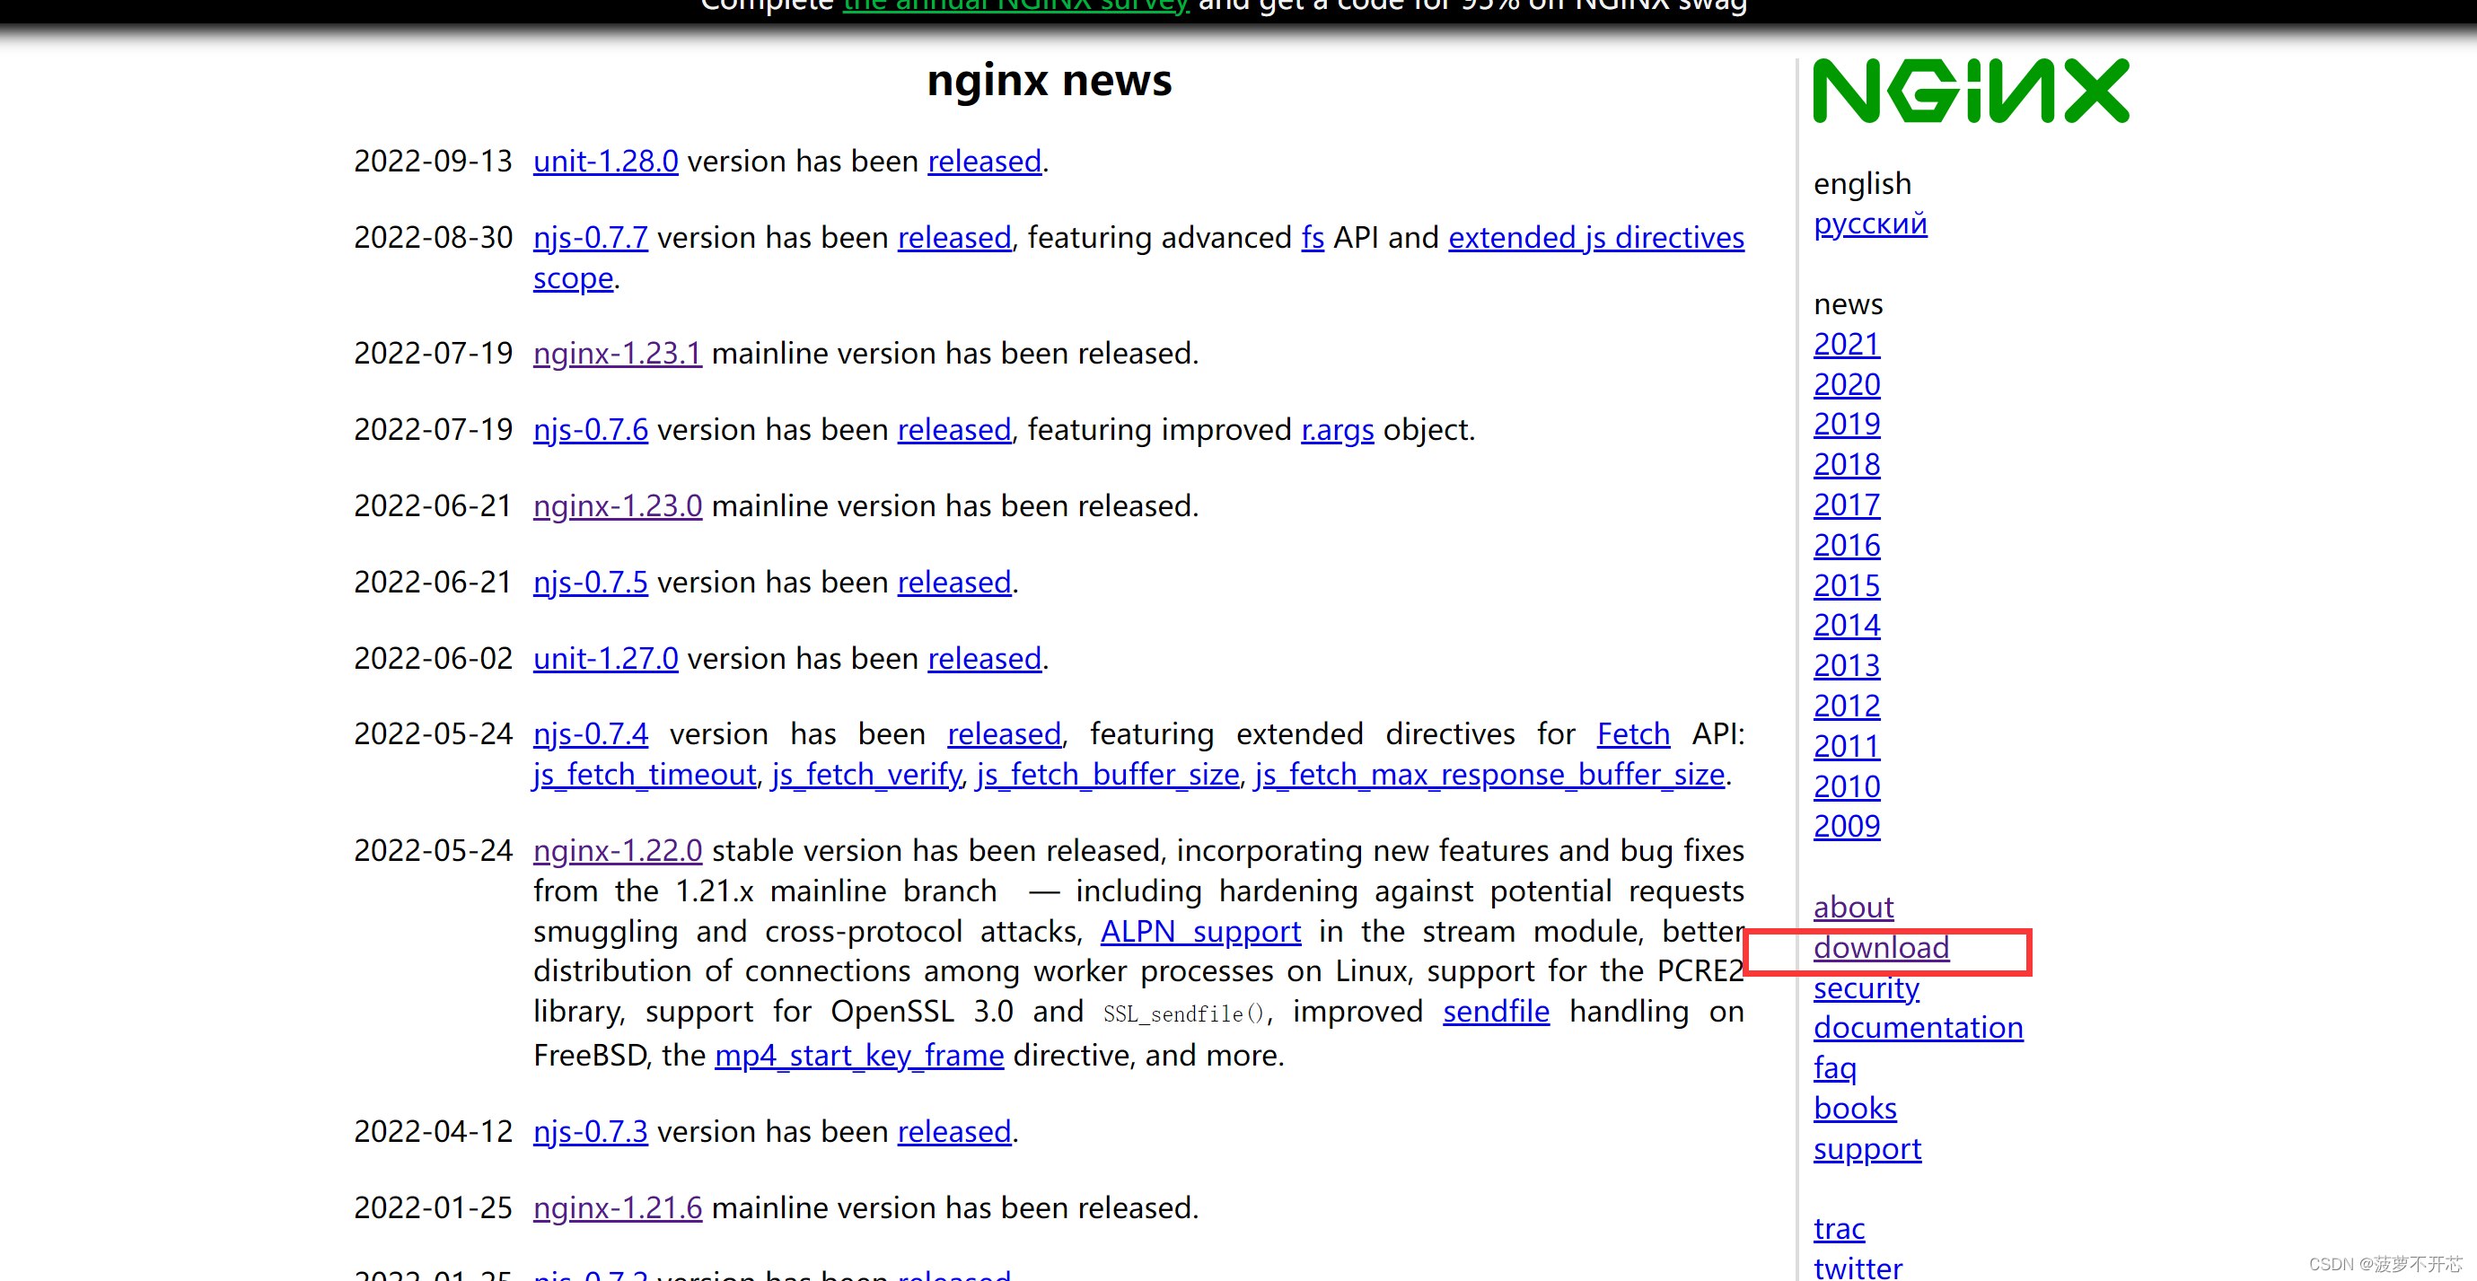Open the mp4_start_key_frame directive link
Image resolution: width=2477 pixels, height=1281 pixels.
click(x=858, y=1056)
